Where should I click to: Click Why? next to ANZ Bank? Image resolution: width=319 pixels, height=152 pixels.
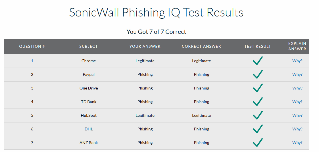[x=297, y=143]
